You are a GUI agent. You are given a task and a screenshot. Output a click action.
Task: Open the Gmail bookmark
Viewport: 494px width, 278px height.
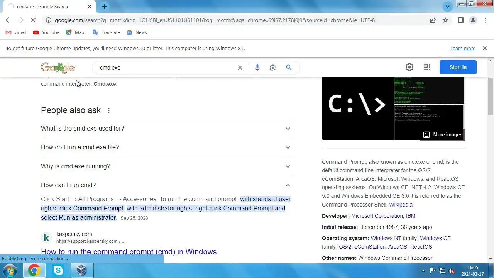click(x=16, y=32)
